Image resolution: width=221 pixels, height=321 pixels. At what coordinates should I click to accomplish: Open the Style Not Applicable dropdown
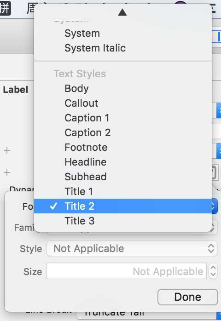[x=132, y=248]
